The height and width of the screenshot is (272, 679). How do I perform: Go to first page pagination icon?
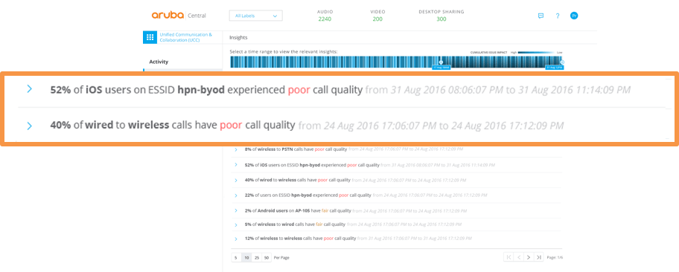[x=509, y=257]
